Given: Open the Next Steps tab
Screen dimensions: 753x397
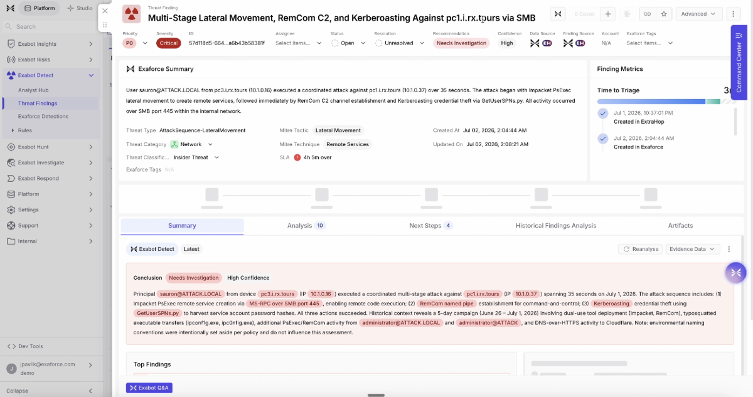Looking at the screenshot, I should click(x=430, y=226).
